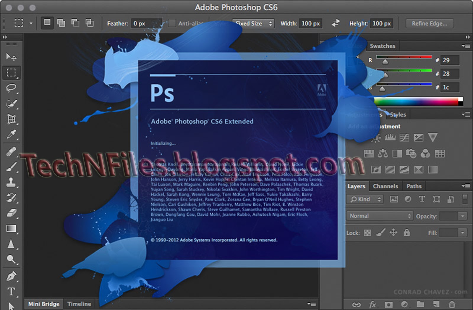Select the Quick Selection tool
The width and height of the screenshot is (473, 310).
click(x=11, y=104)
